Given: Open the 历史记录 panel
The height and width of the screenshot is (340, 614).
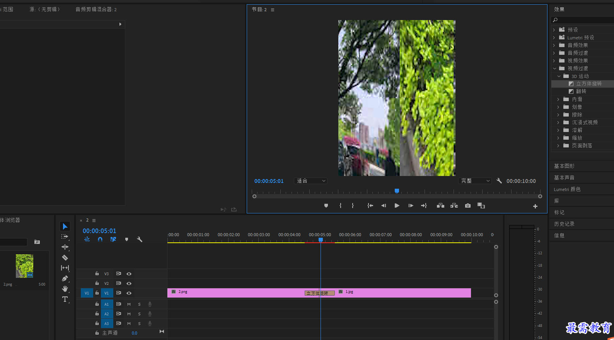Looking at the screenshot, I should 564,224.
